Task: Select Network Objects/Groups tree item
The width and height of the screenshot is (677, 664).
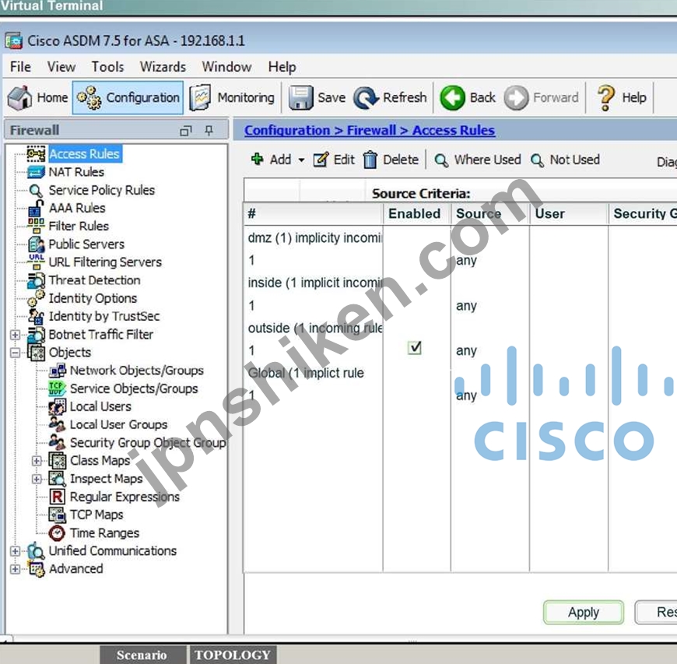Action: [x=136, y=371]
